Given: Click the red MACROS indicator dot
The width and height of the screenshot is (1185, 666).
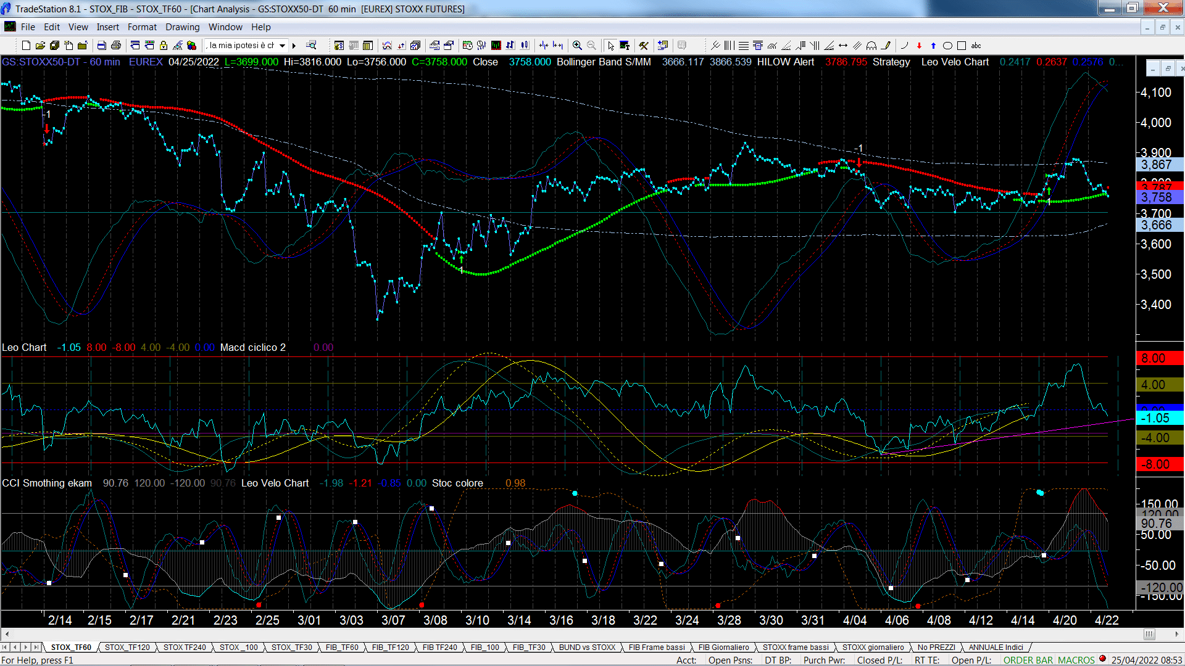Looking at the screenshot, I should [1102, 659].
